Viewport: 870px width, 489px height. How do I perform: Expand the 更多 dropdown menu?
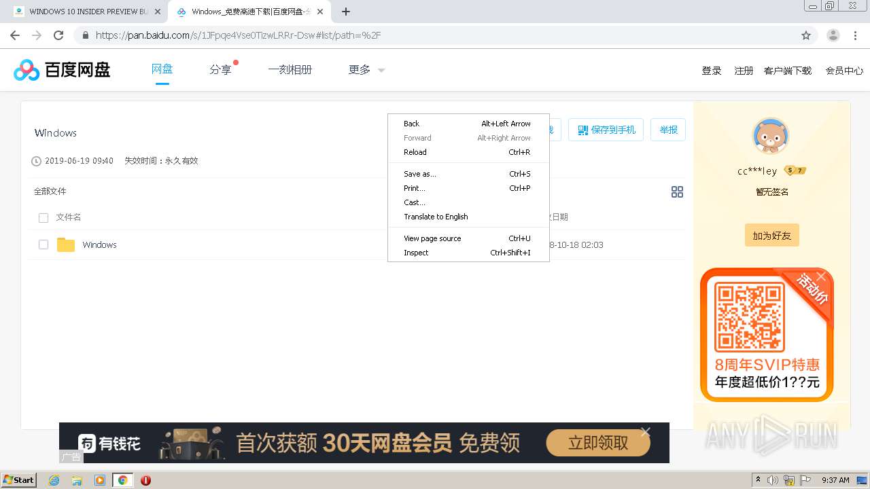click(x=366, y=69)
